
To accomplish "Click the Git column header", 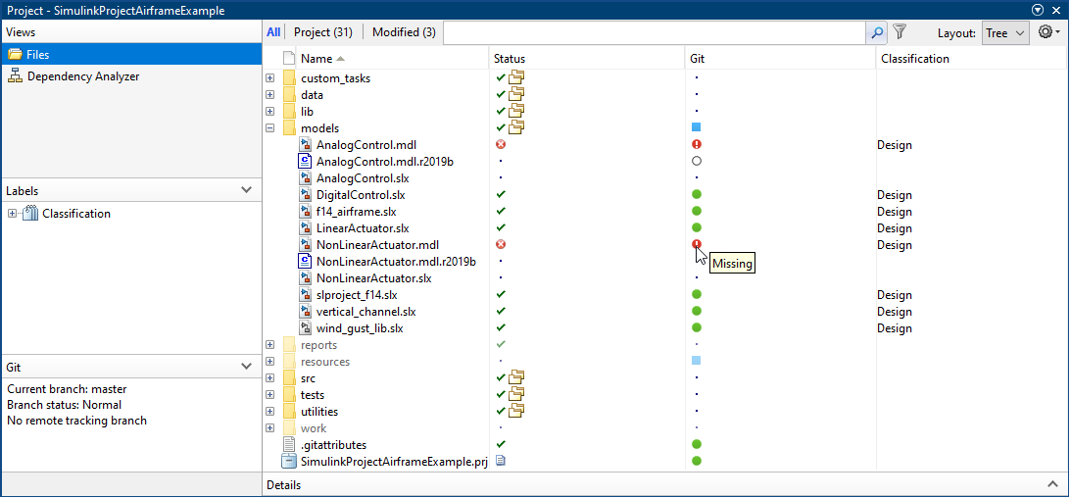I will pyautogui.click(x=781, y=59).
